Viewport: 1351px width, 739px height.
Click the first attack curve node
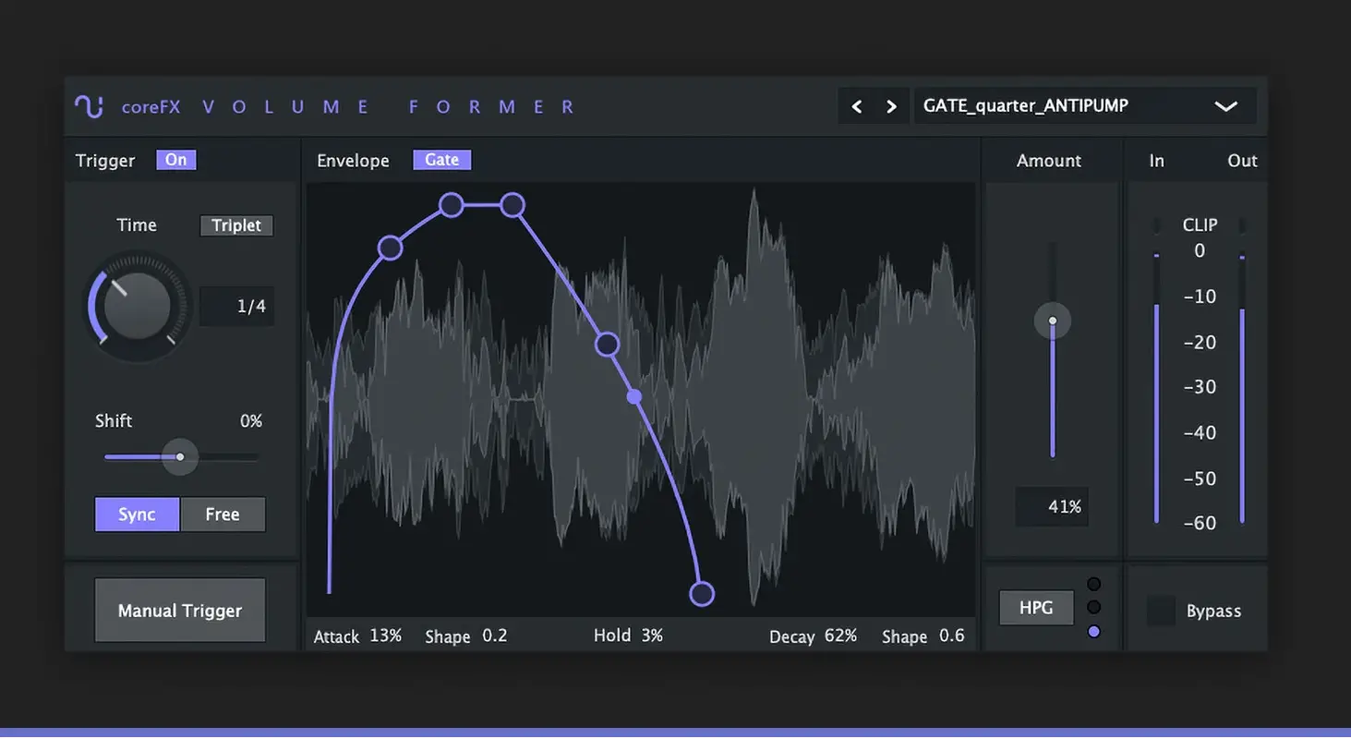pyautogui.click(x=391, y=248)
